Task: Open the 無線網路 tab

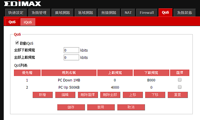Action: pyautogui.click(x=109, y=13)
